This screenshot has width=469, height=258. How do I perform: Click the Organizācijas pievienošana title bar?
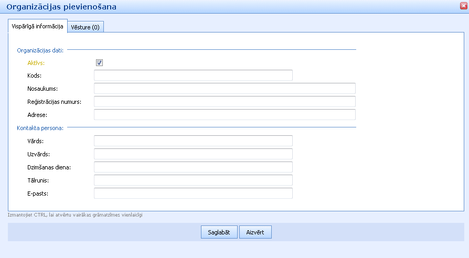(x=61, y=7)
